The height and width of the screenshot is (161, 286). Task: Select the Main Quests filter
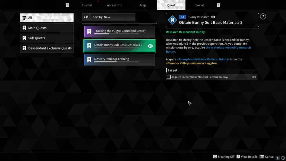pos(47,28)
